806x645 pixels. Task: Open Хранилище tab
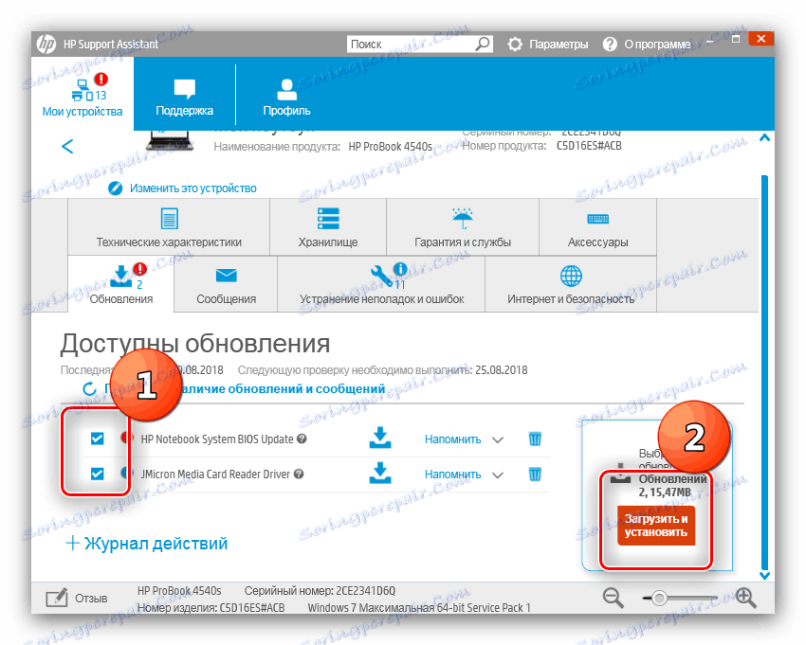(x=328, y=227)
